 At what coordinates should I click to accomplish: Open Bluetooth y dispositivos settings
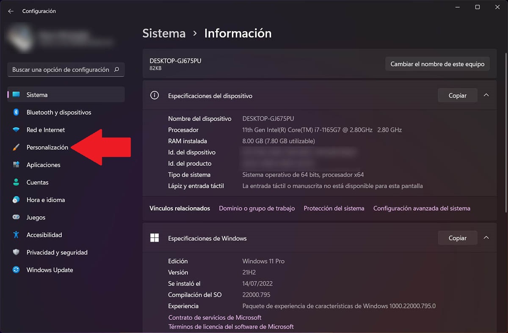(66, 112)
